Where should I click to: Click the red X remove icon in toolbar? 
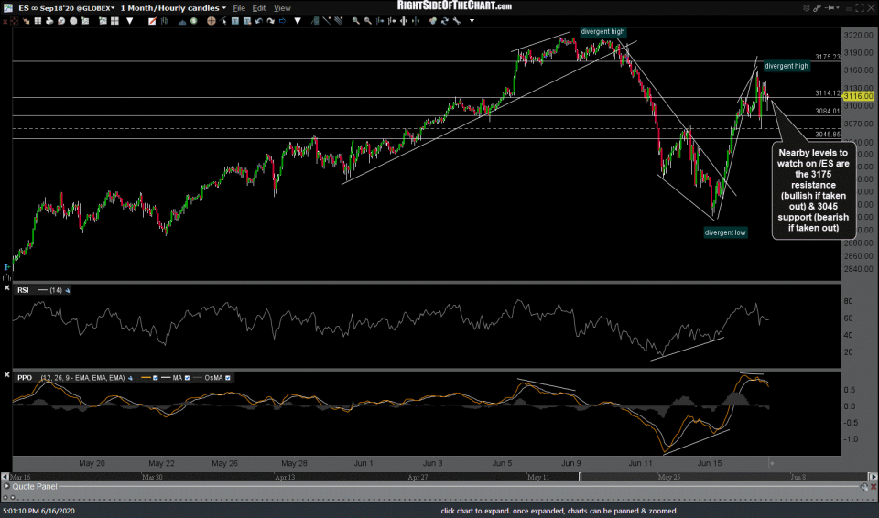pyautogui.click(x=5, y=21)
